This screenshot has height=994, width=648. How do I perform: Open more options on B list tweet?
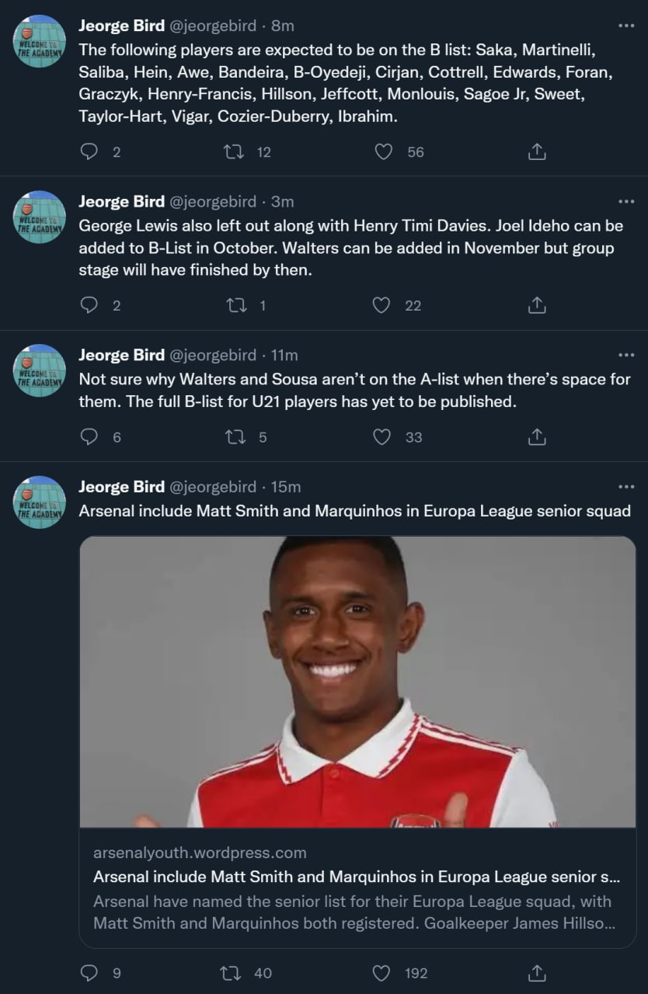pos(625,26)
